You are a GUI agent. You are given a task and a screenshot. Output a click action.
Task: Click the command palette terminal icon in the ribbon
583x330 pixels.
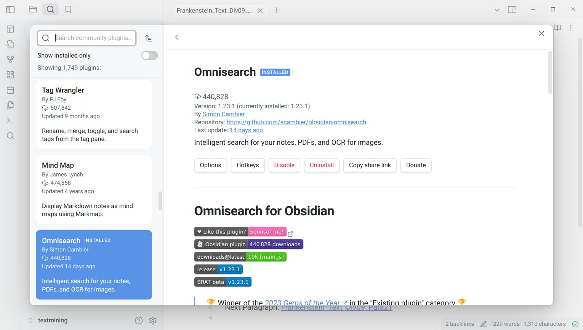coord(10,120)
